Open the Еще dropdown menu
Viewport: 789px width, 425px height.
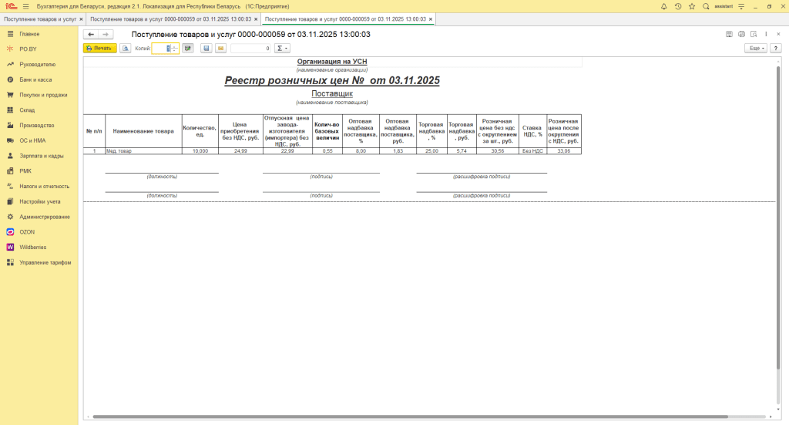coord(756,49)
